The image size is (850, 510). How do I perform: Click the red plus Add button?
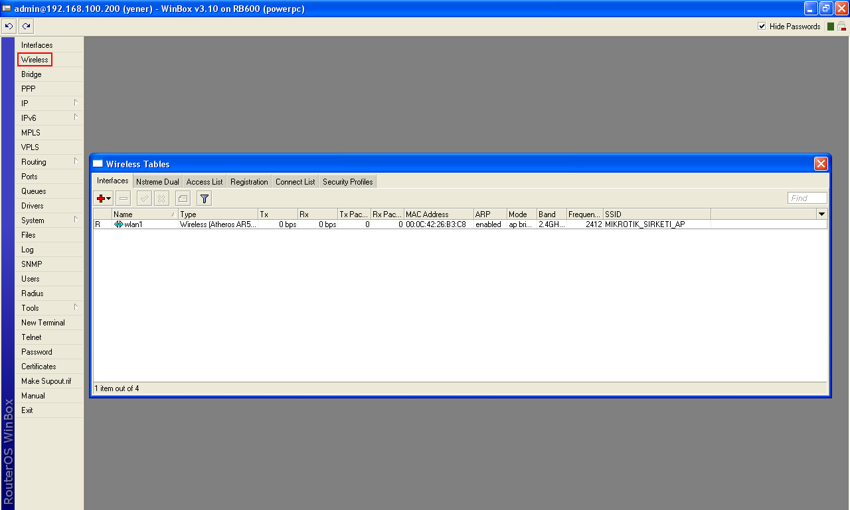(104, 198)
